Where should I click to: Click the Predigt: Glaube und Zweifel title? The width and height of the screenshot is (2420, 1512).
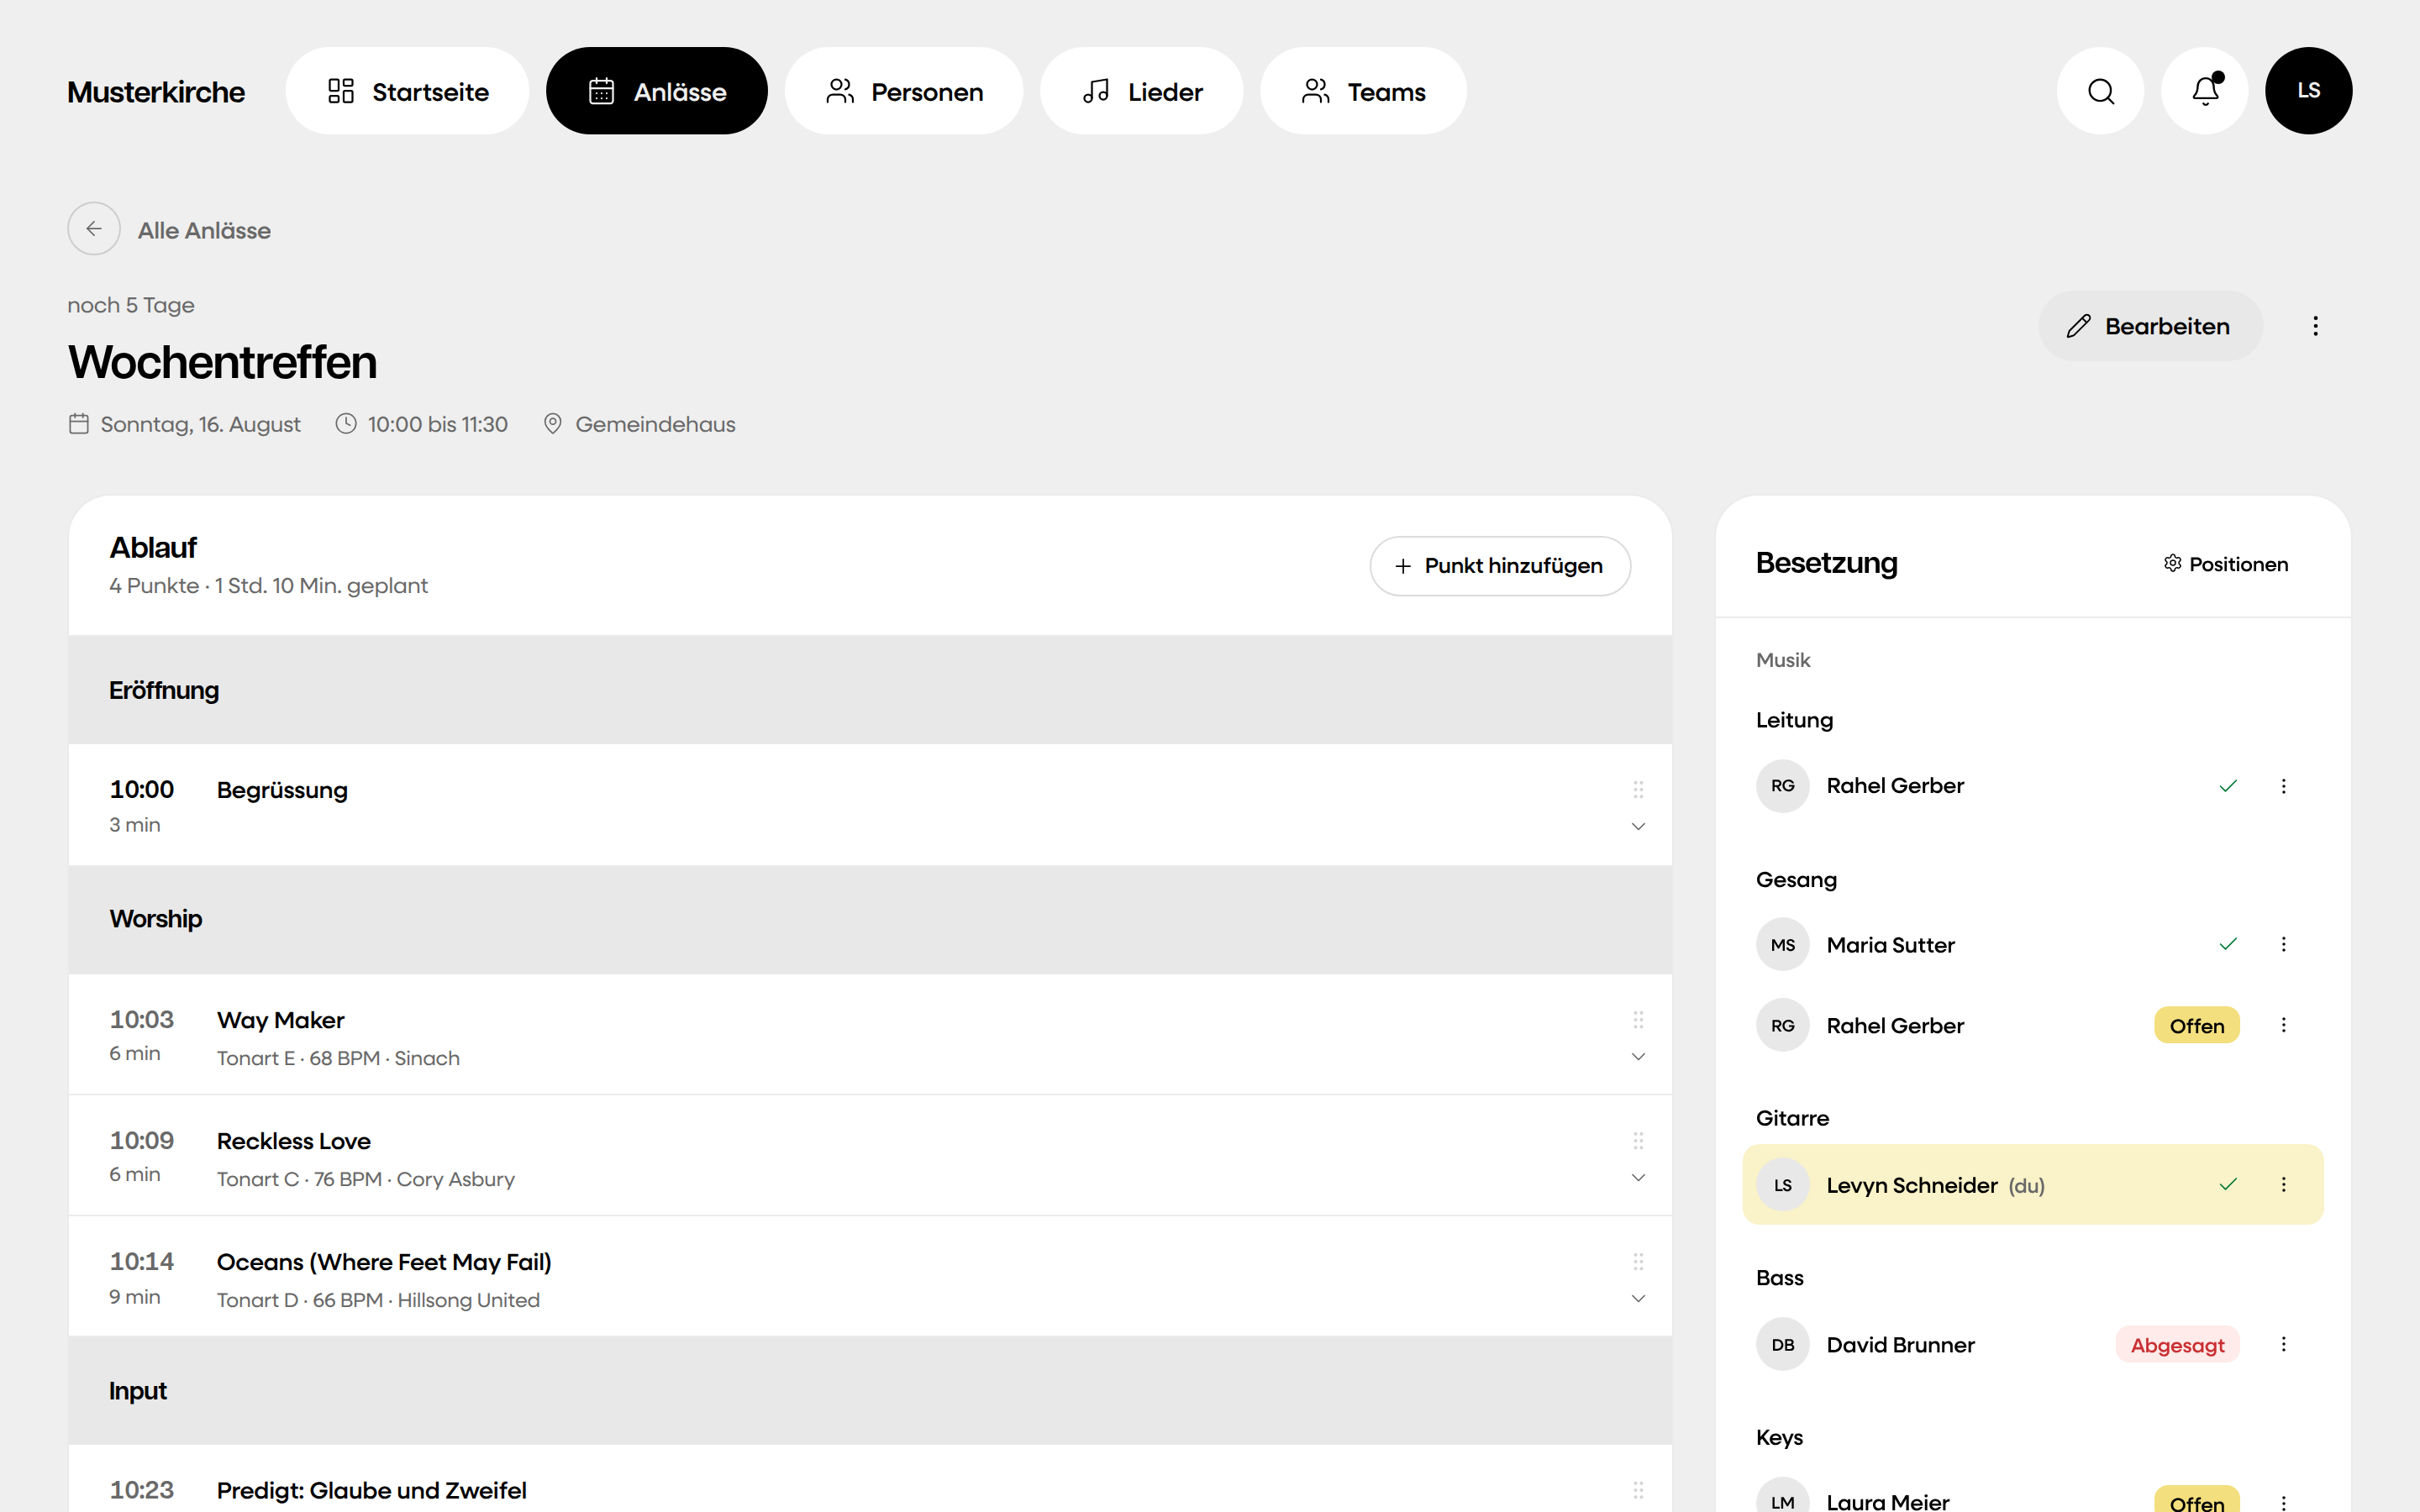tap(372, 1491)
